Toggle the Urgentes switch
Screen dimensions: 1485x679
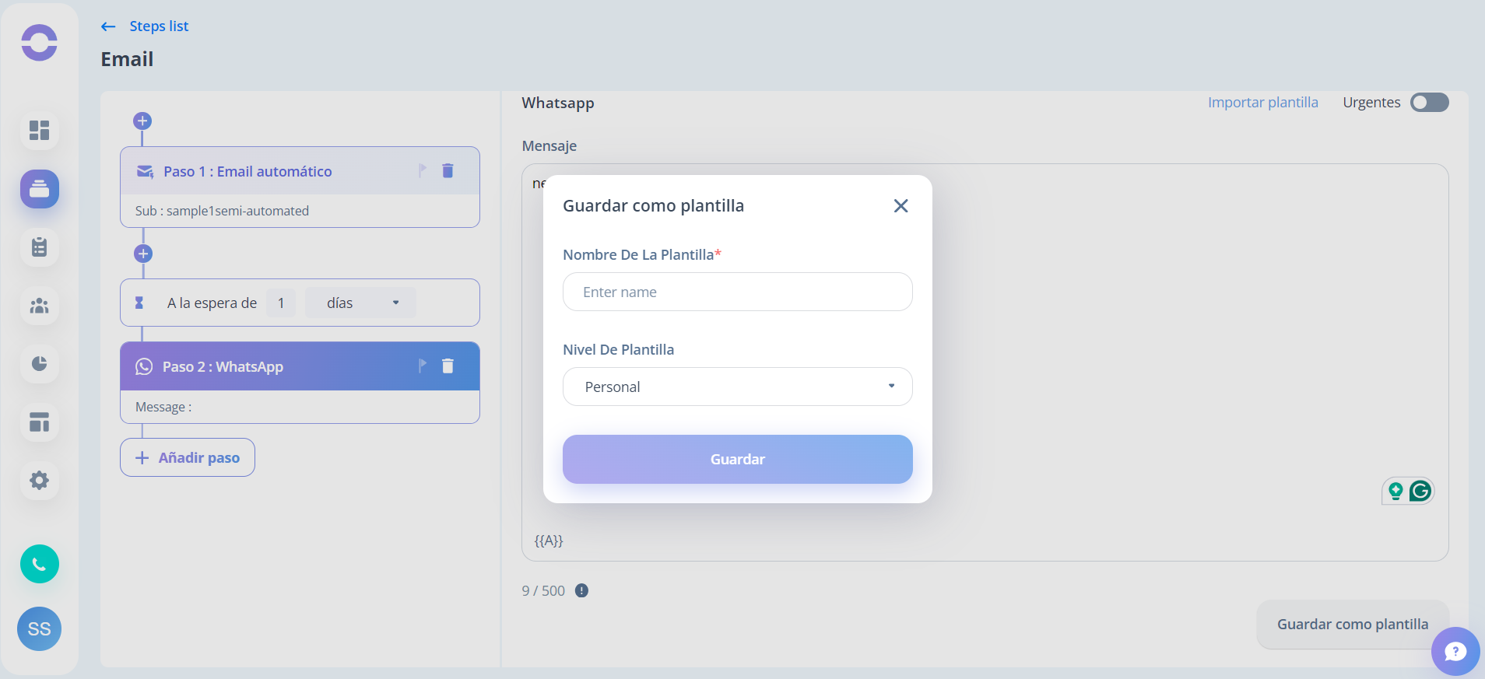1430,103
